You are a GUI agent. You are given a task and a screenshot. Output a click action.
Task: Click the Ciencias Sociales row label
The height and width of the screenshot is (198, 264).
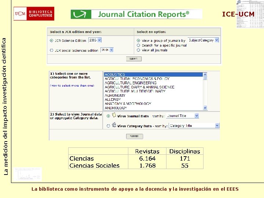95,165
